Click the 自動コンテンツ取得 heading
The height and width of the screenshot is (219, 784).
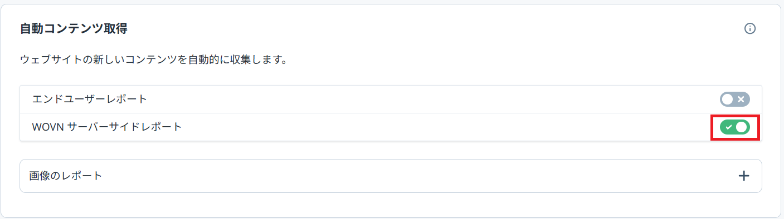tap(74, 28)
